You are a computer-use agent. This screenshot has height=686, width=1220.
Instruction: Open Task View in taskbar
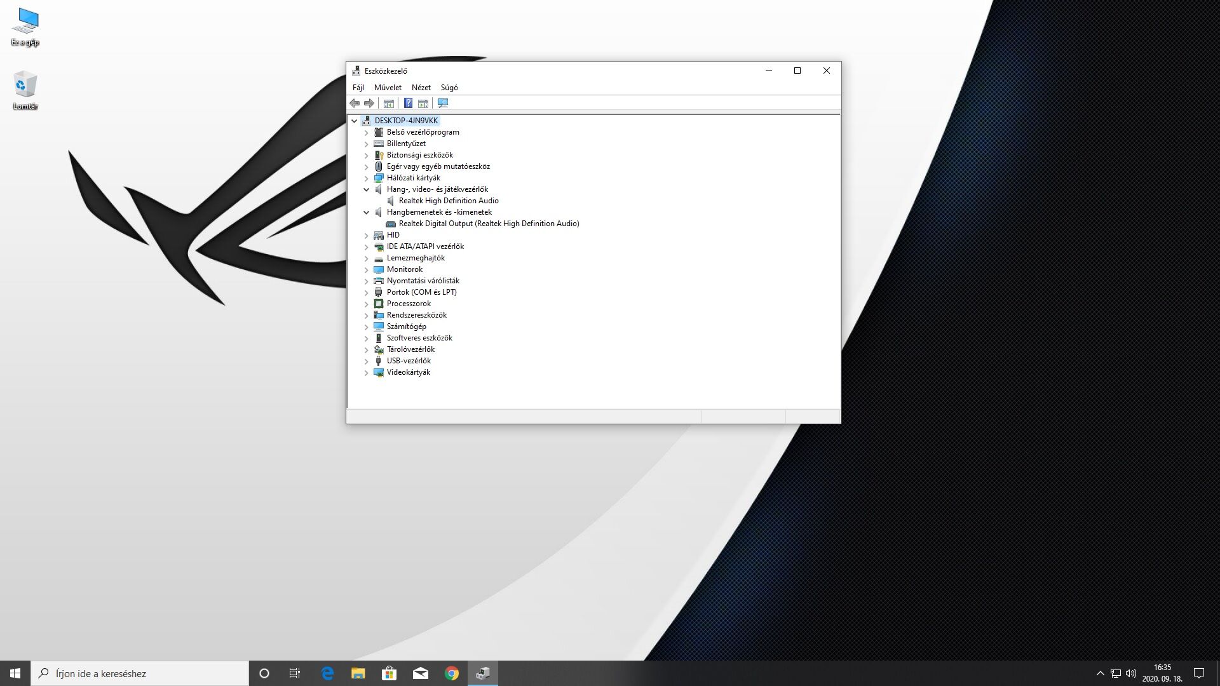click(x=295, y=673)
